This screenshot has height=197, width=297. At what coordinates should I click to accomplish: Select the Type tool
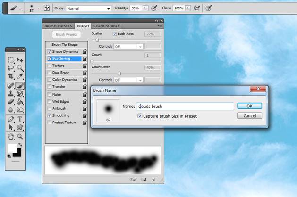[x=20, y=119]
